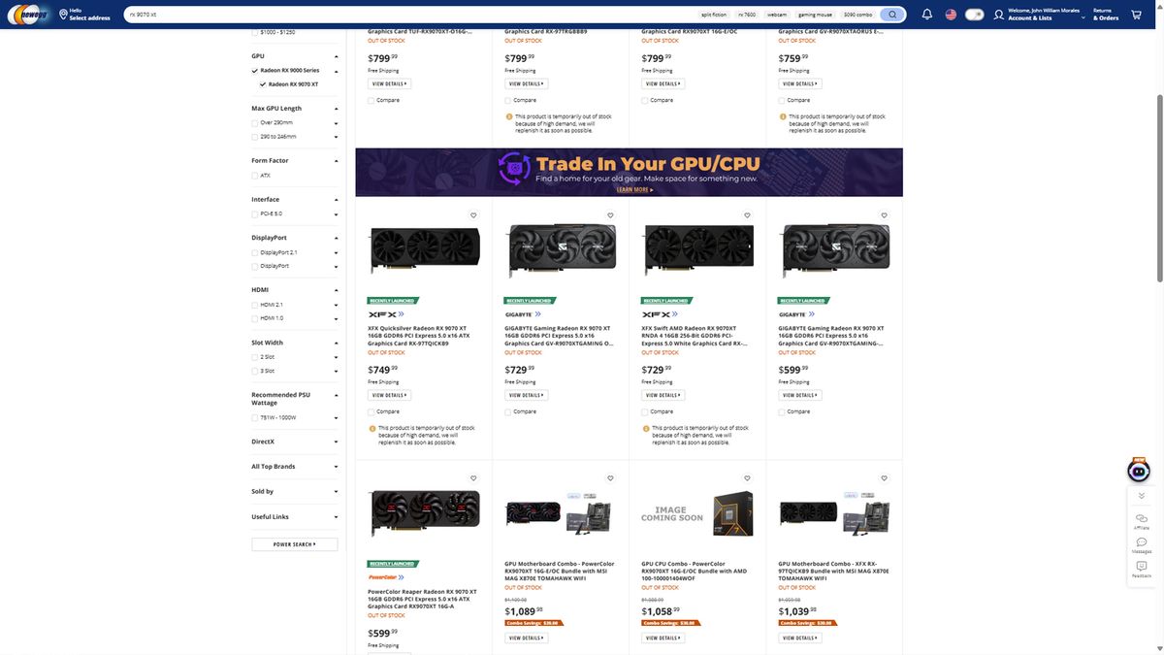
Task: Tick Compare for XFX Quicksilver card
Action: (371, 411)
